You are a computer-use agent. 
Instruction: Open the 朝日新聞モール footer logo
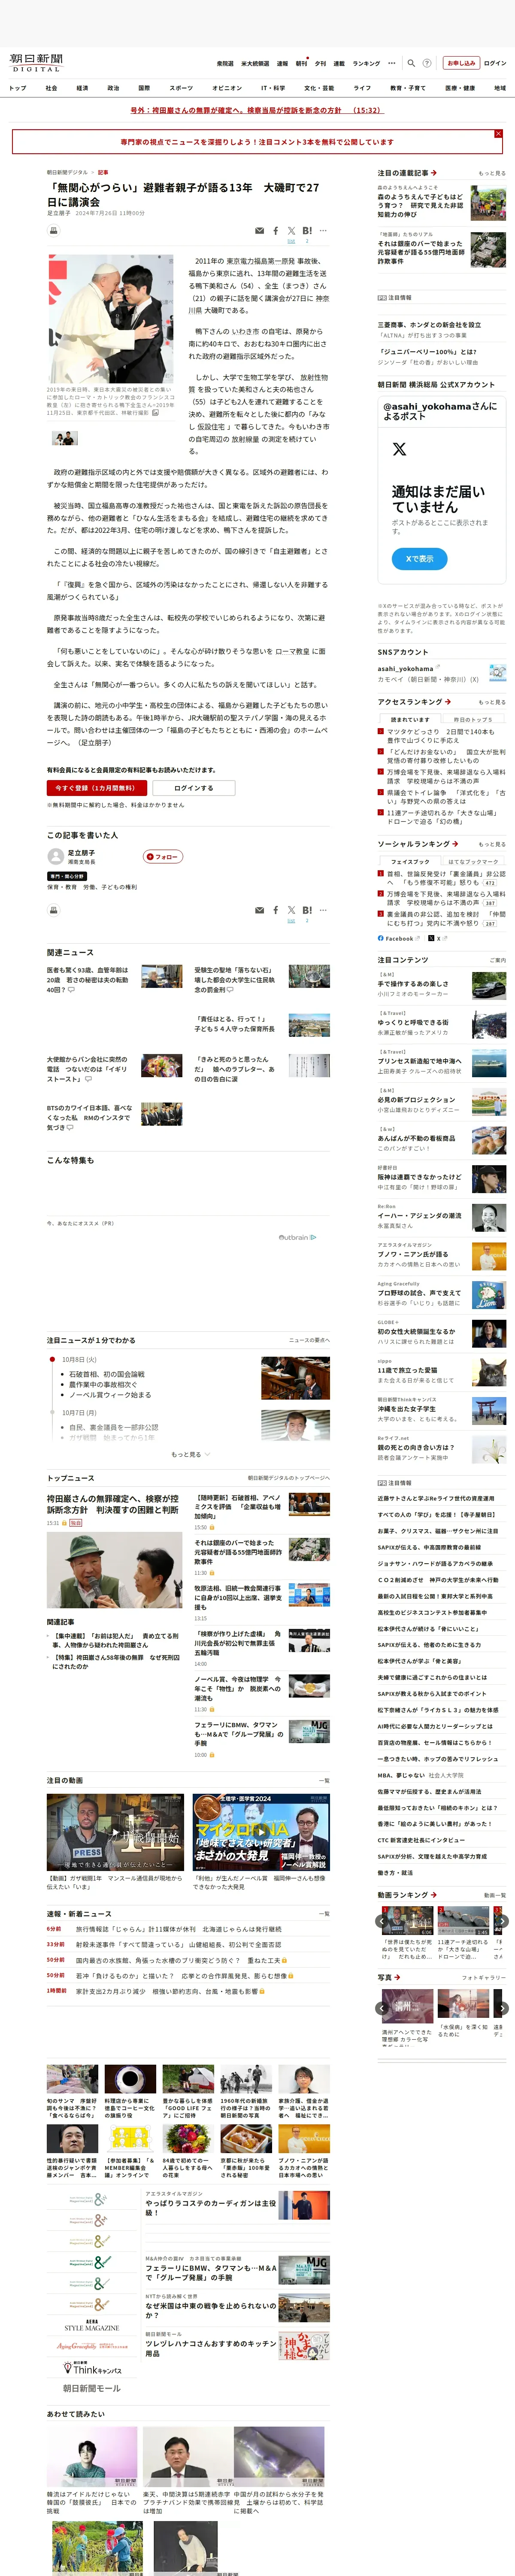pos(92,2388)
